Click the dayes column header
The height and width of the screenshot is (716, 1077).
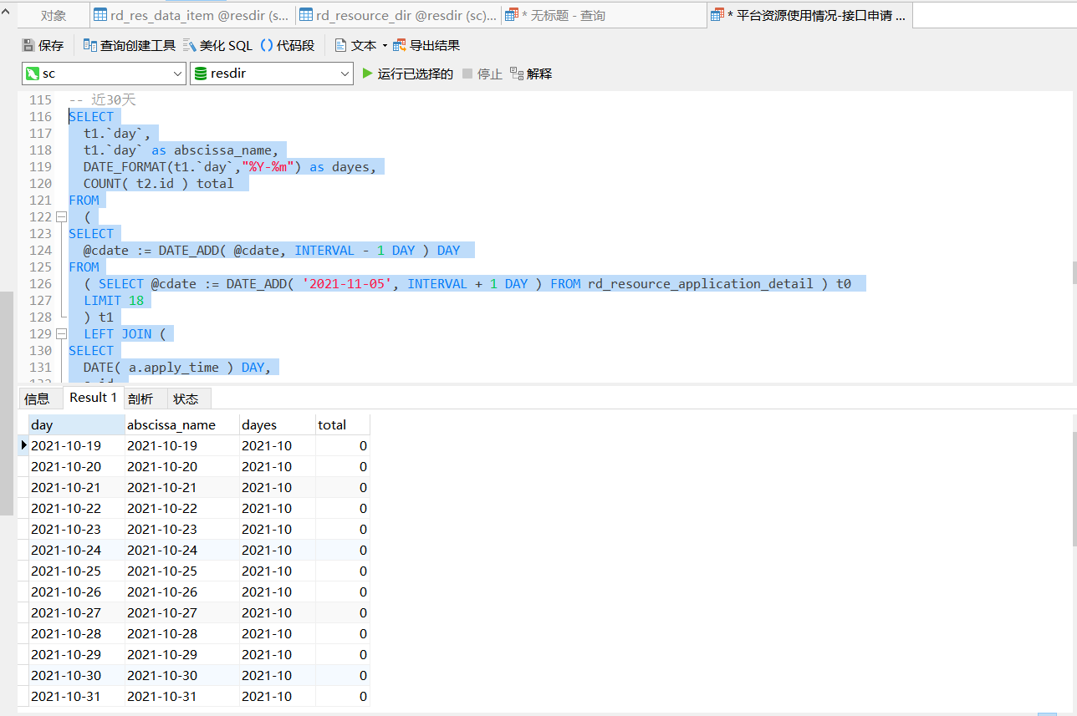[x=278, y=424]
